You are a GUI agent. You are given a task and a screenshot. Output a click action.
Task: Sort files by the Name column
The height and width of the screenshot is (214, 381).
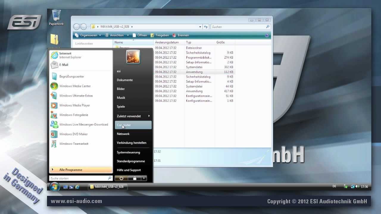pyautogui.click(x=133, y=43)
